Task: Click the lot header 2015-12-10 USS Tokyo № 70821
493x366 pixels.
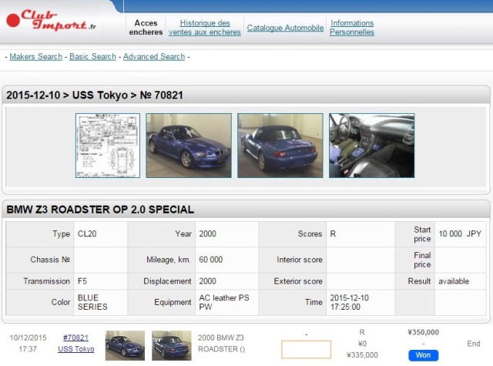Action: click(x=95, y=96)
